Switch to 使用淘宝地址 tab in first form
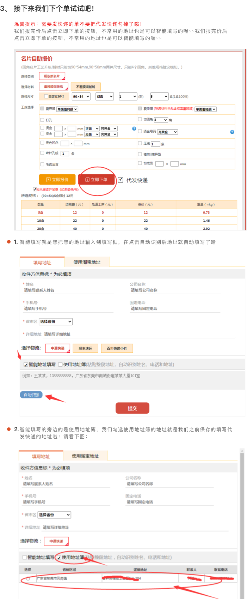247x613 pixels. 87,262
